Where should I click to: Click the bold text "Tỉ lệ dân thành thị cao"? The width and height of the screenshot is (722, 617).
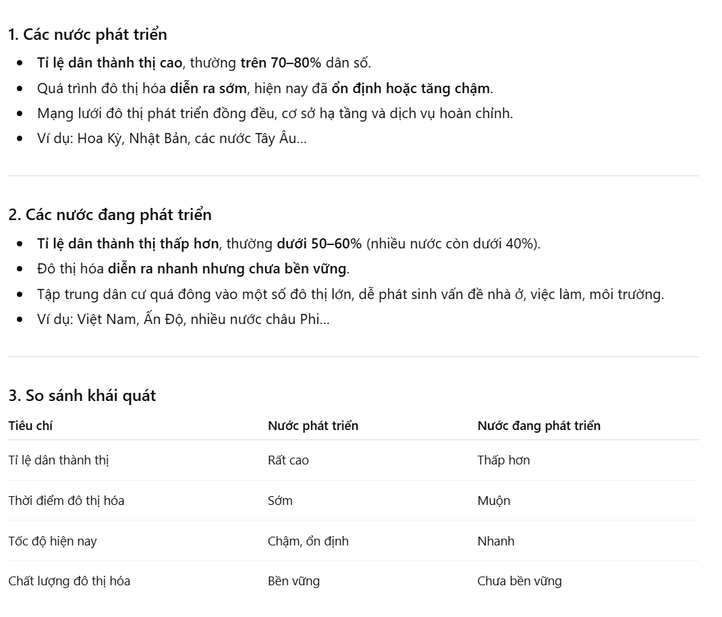(109, 63)
